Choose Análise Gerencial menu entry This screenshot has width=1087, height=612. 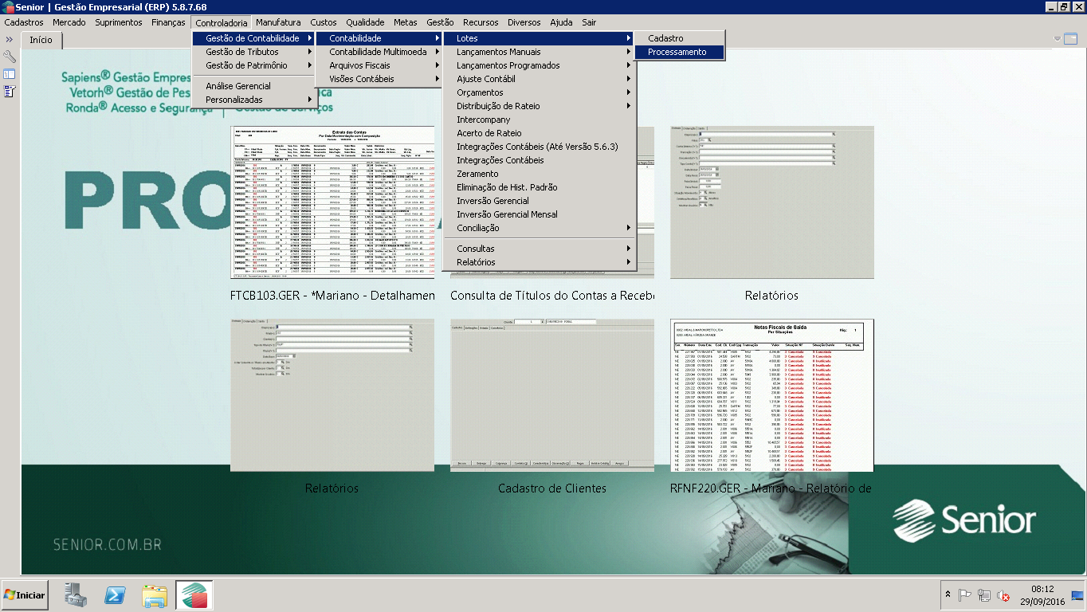click(x=253, y=86)
